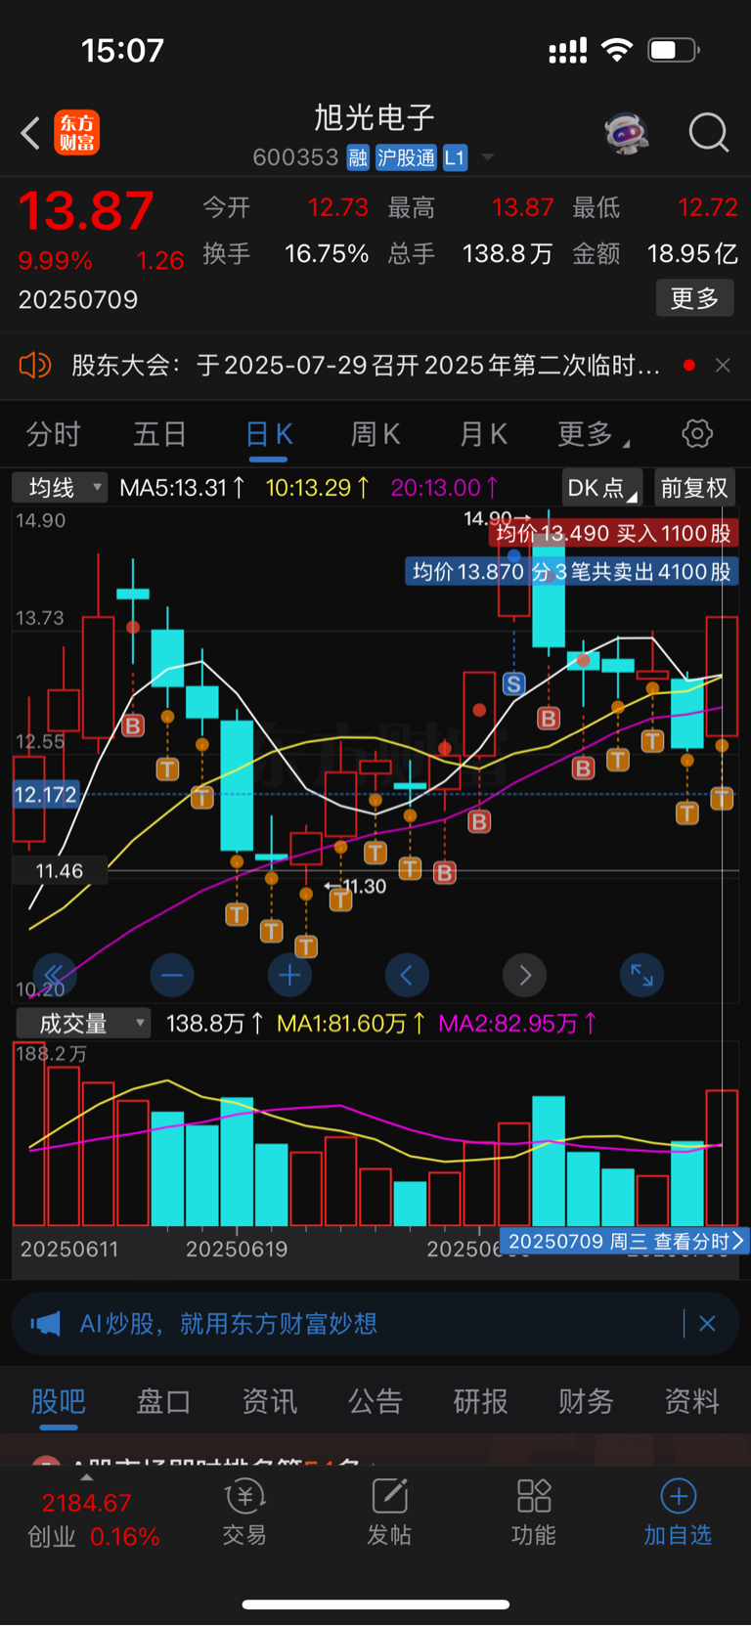Tap the 创业 index ticker 2184.67

click(x=93, y=1518)
